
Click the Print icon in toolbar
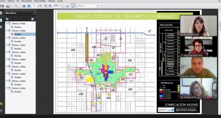click(x=2, y=6)
